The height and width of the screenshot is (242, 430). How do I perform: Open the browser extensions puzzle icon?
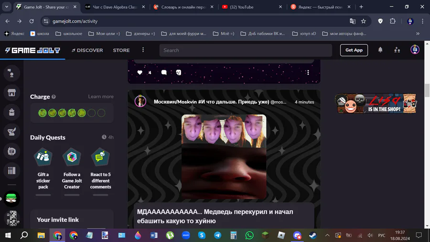click(x=393, y=21)
